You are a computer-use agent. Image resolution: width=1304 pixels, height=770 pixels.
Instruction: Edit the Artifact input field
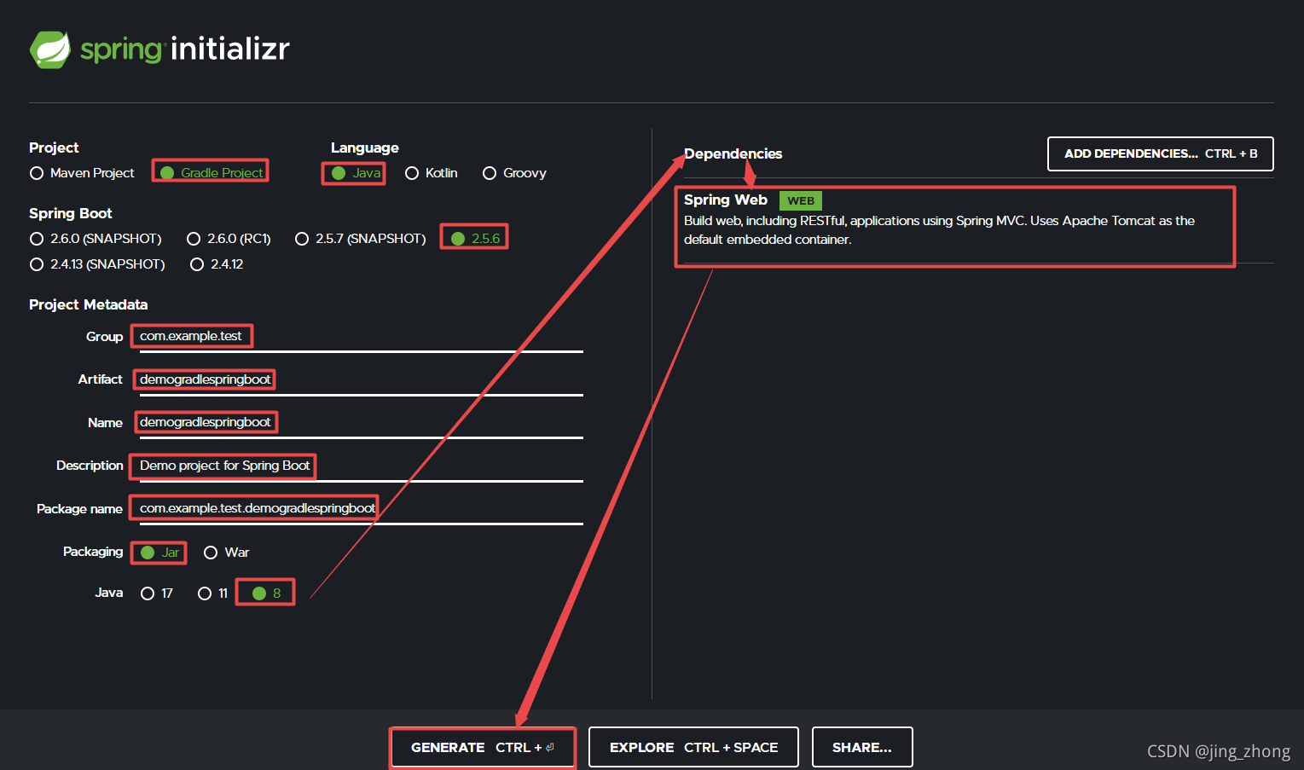361,379
